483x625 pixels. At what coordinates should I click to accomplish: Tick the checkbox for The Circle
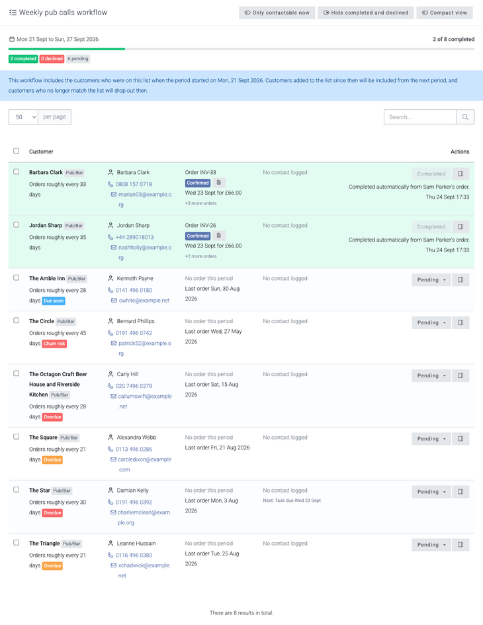(x=17, y=320)
